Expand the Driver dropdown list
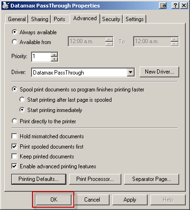This screenshot has width=190, height=210. point(131,72)
